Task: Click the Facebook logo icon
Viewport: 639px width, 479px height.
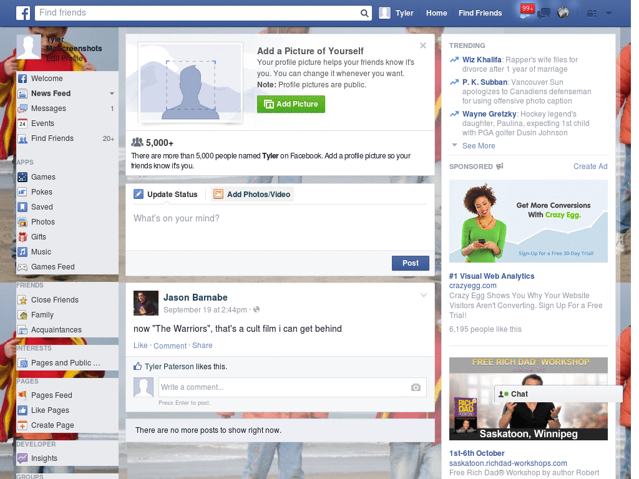Action: coord(23,13)
